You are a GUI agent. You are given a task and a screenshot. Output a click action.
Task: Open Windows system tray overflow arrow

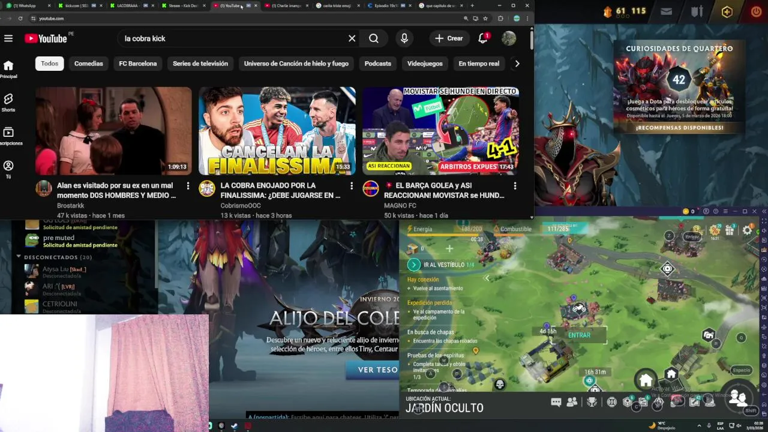[x=700, y=425]
